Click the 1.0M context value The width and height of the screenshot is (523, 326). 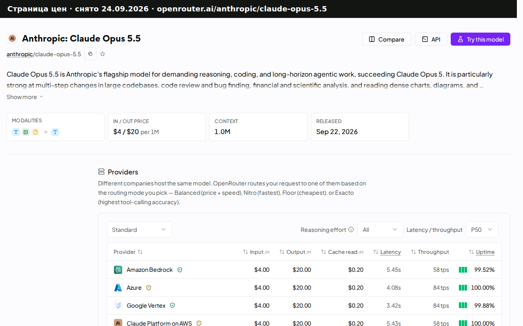(222, 132)
